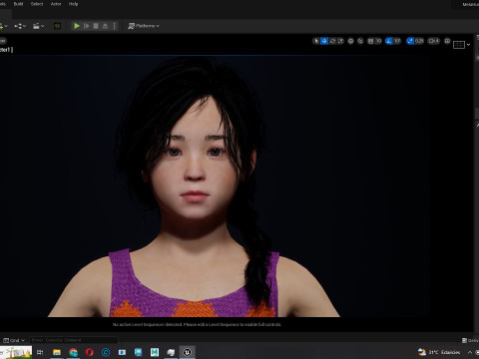Choose the Scale objects tool
The width and height of the screenshot is (479, 359).
click(340, 41)
